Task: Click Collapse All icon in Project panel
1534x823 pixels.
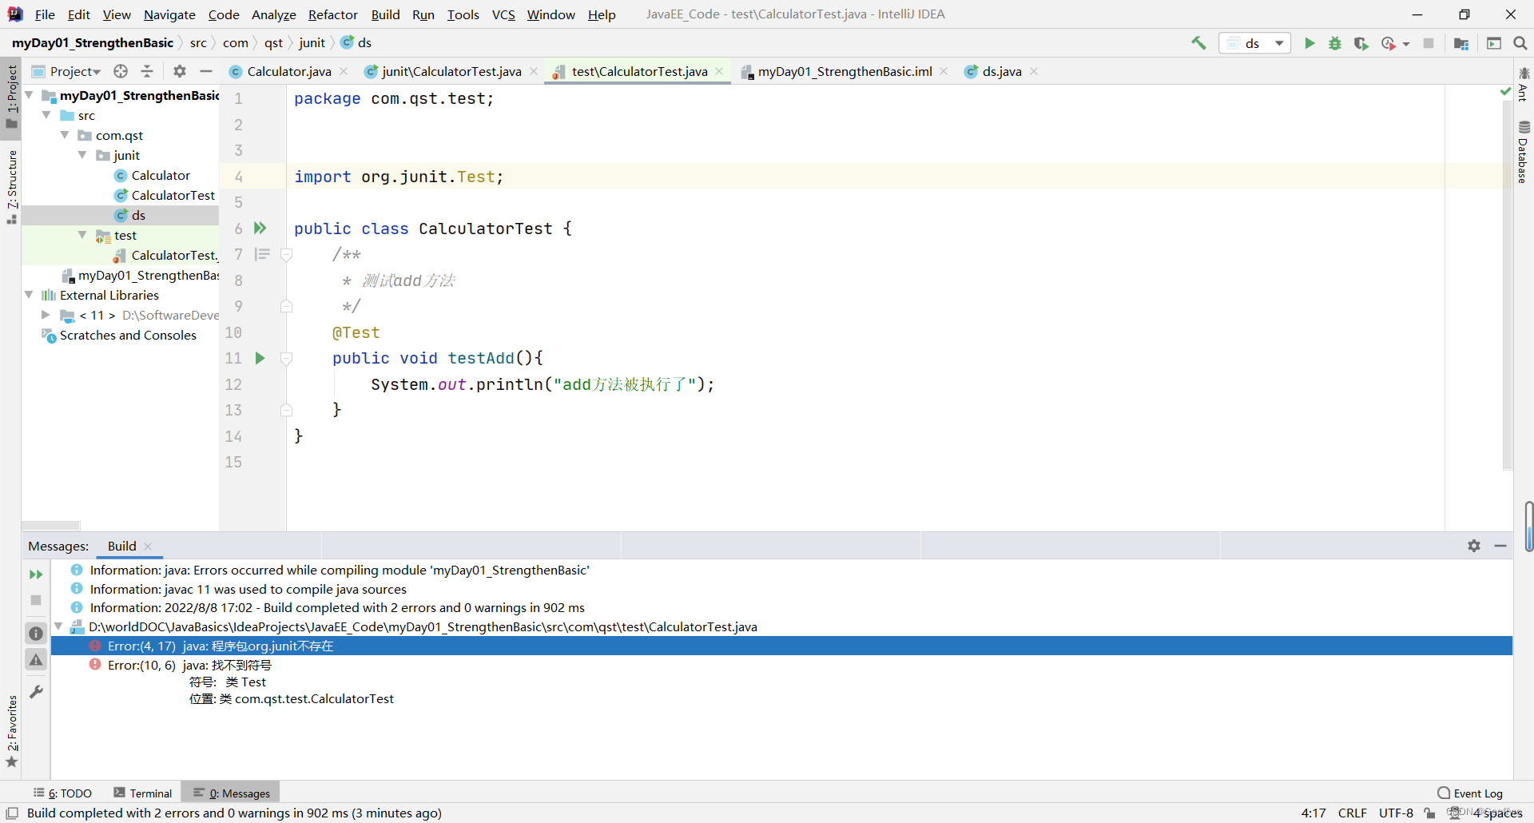Action: tap(147, 71)
